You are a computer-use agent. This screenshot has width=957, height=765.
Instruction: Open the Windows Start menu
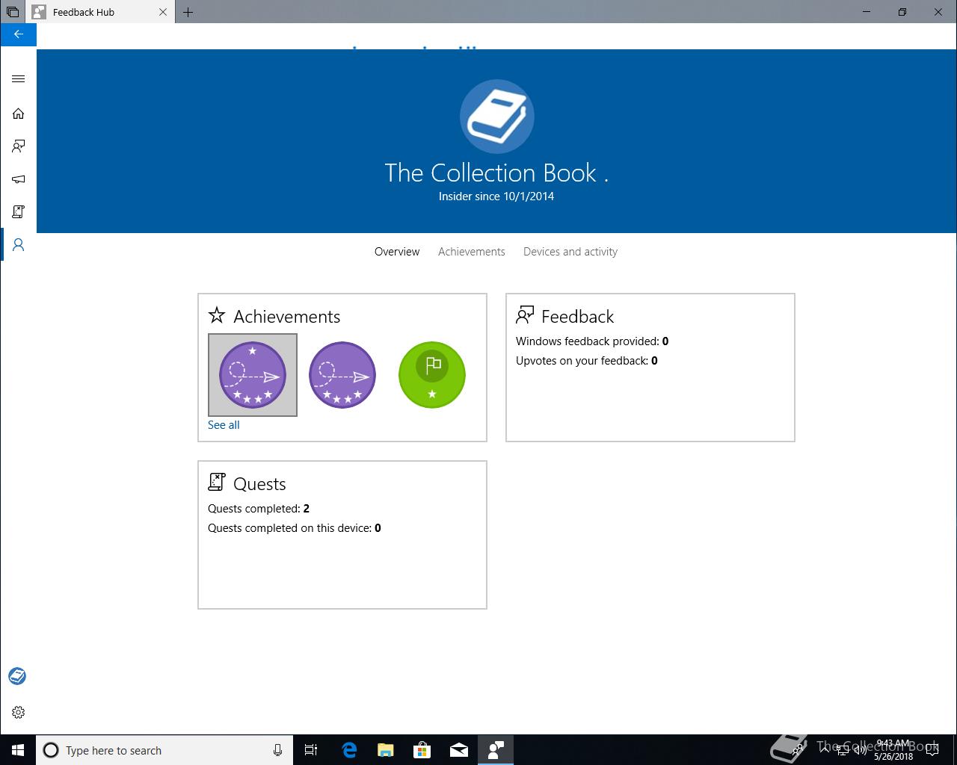pos(18,750)
